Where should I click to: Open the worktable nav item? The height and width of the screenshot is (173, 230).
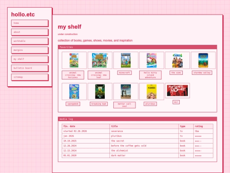[x=30, y=41]
